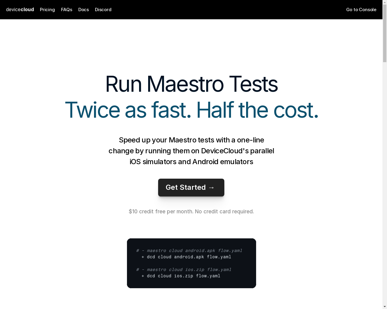Open Docs from the top menu
387x309 pixels.
[x=83, y=10]
